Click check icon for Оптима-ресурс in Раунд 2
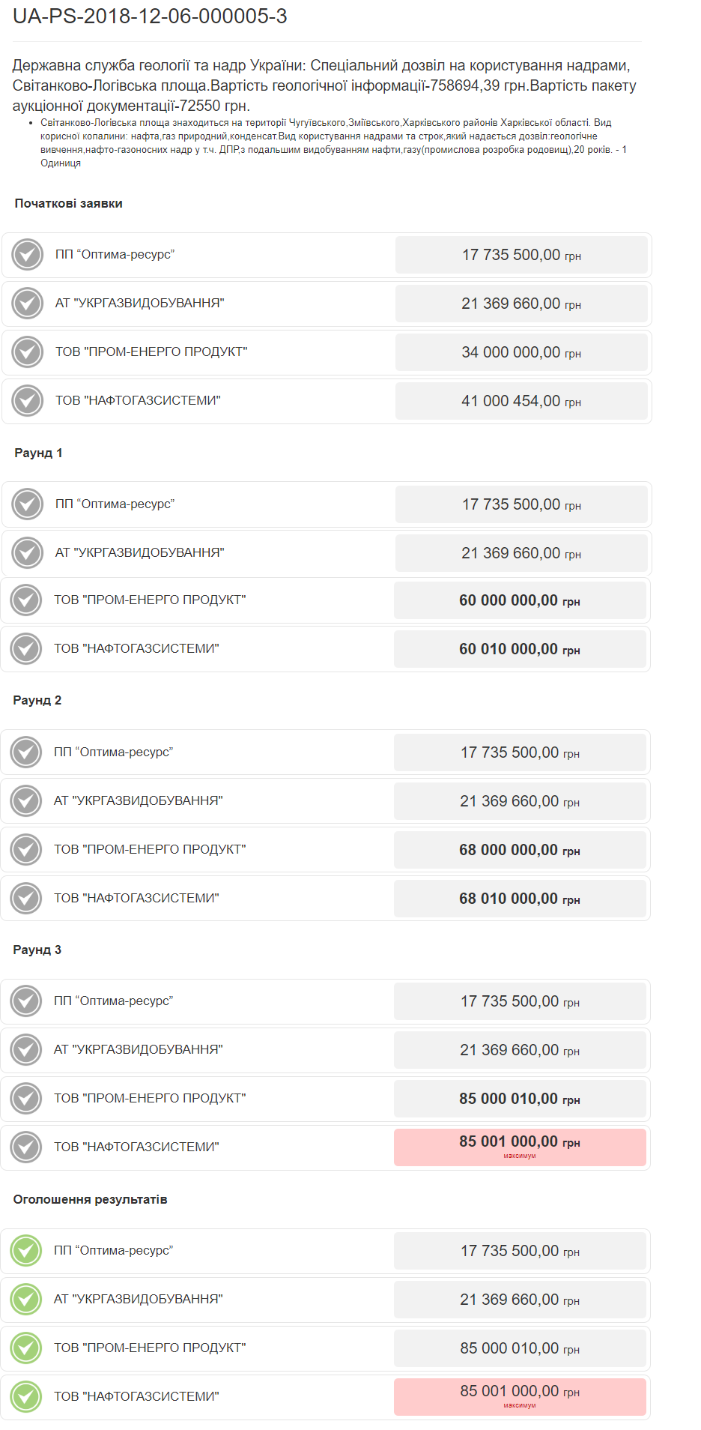 coord(26,752)
